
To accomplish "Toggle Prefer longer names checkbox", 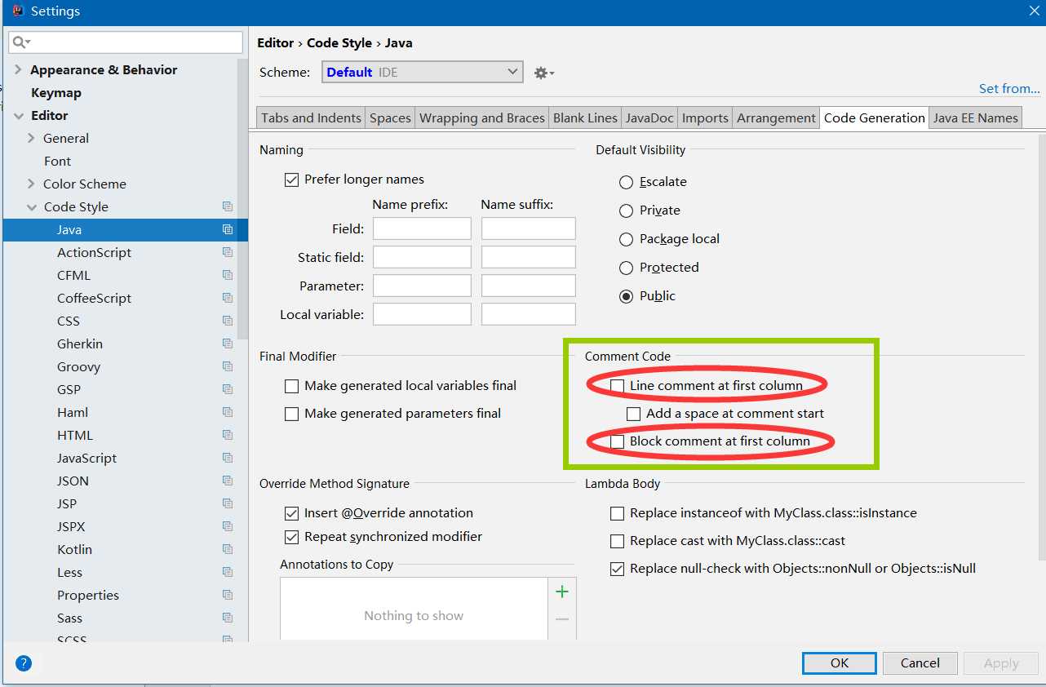I will pos(291,180).
